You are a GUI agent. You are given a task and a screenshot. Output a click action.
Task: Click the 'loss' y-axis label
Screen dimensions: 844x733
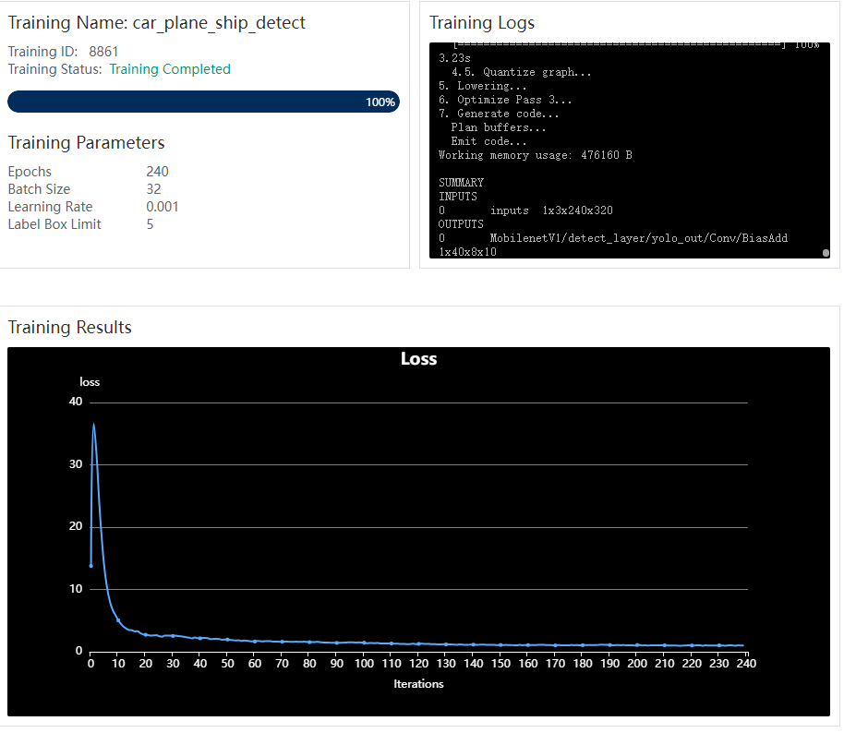(90, 382)
